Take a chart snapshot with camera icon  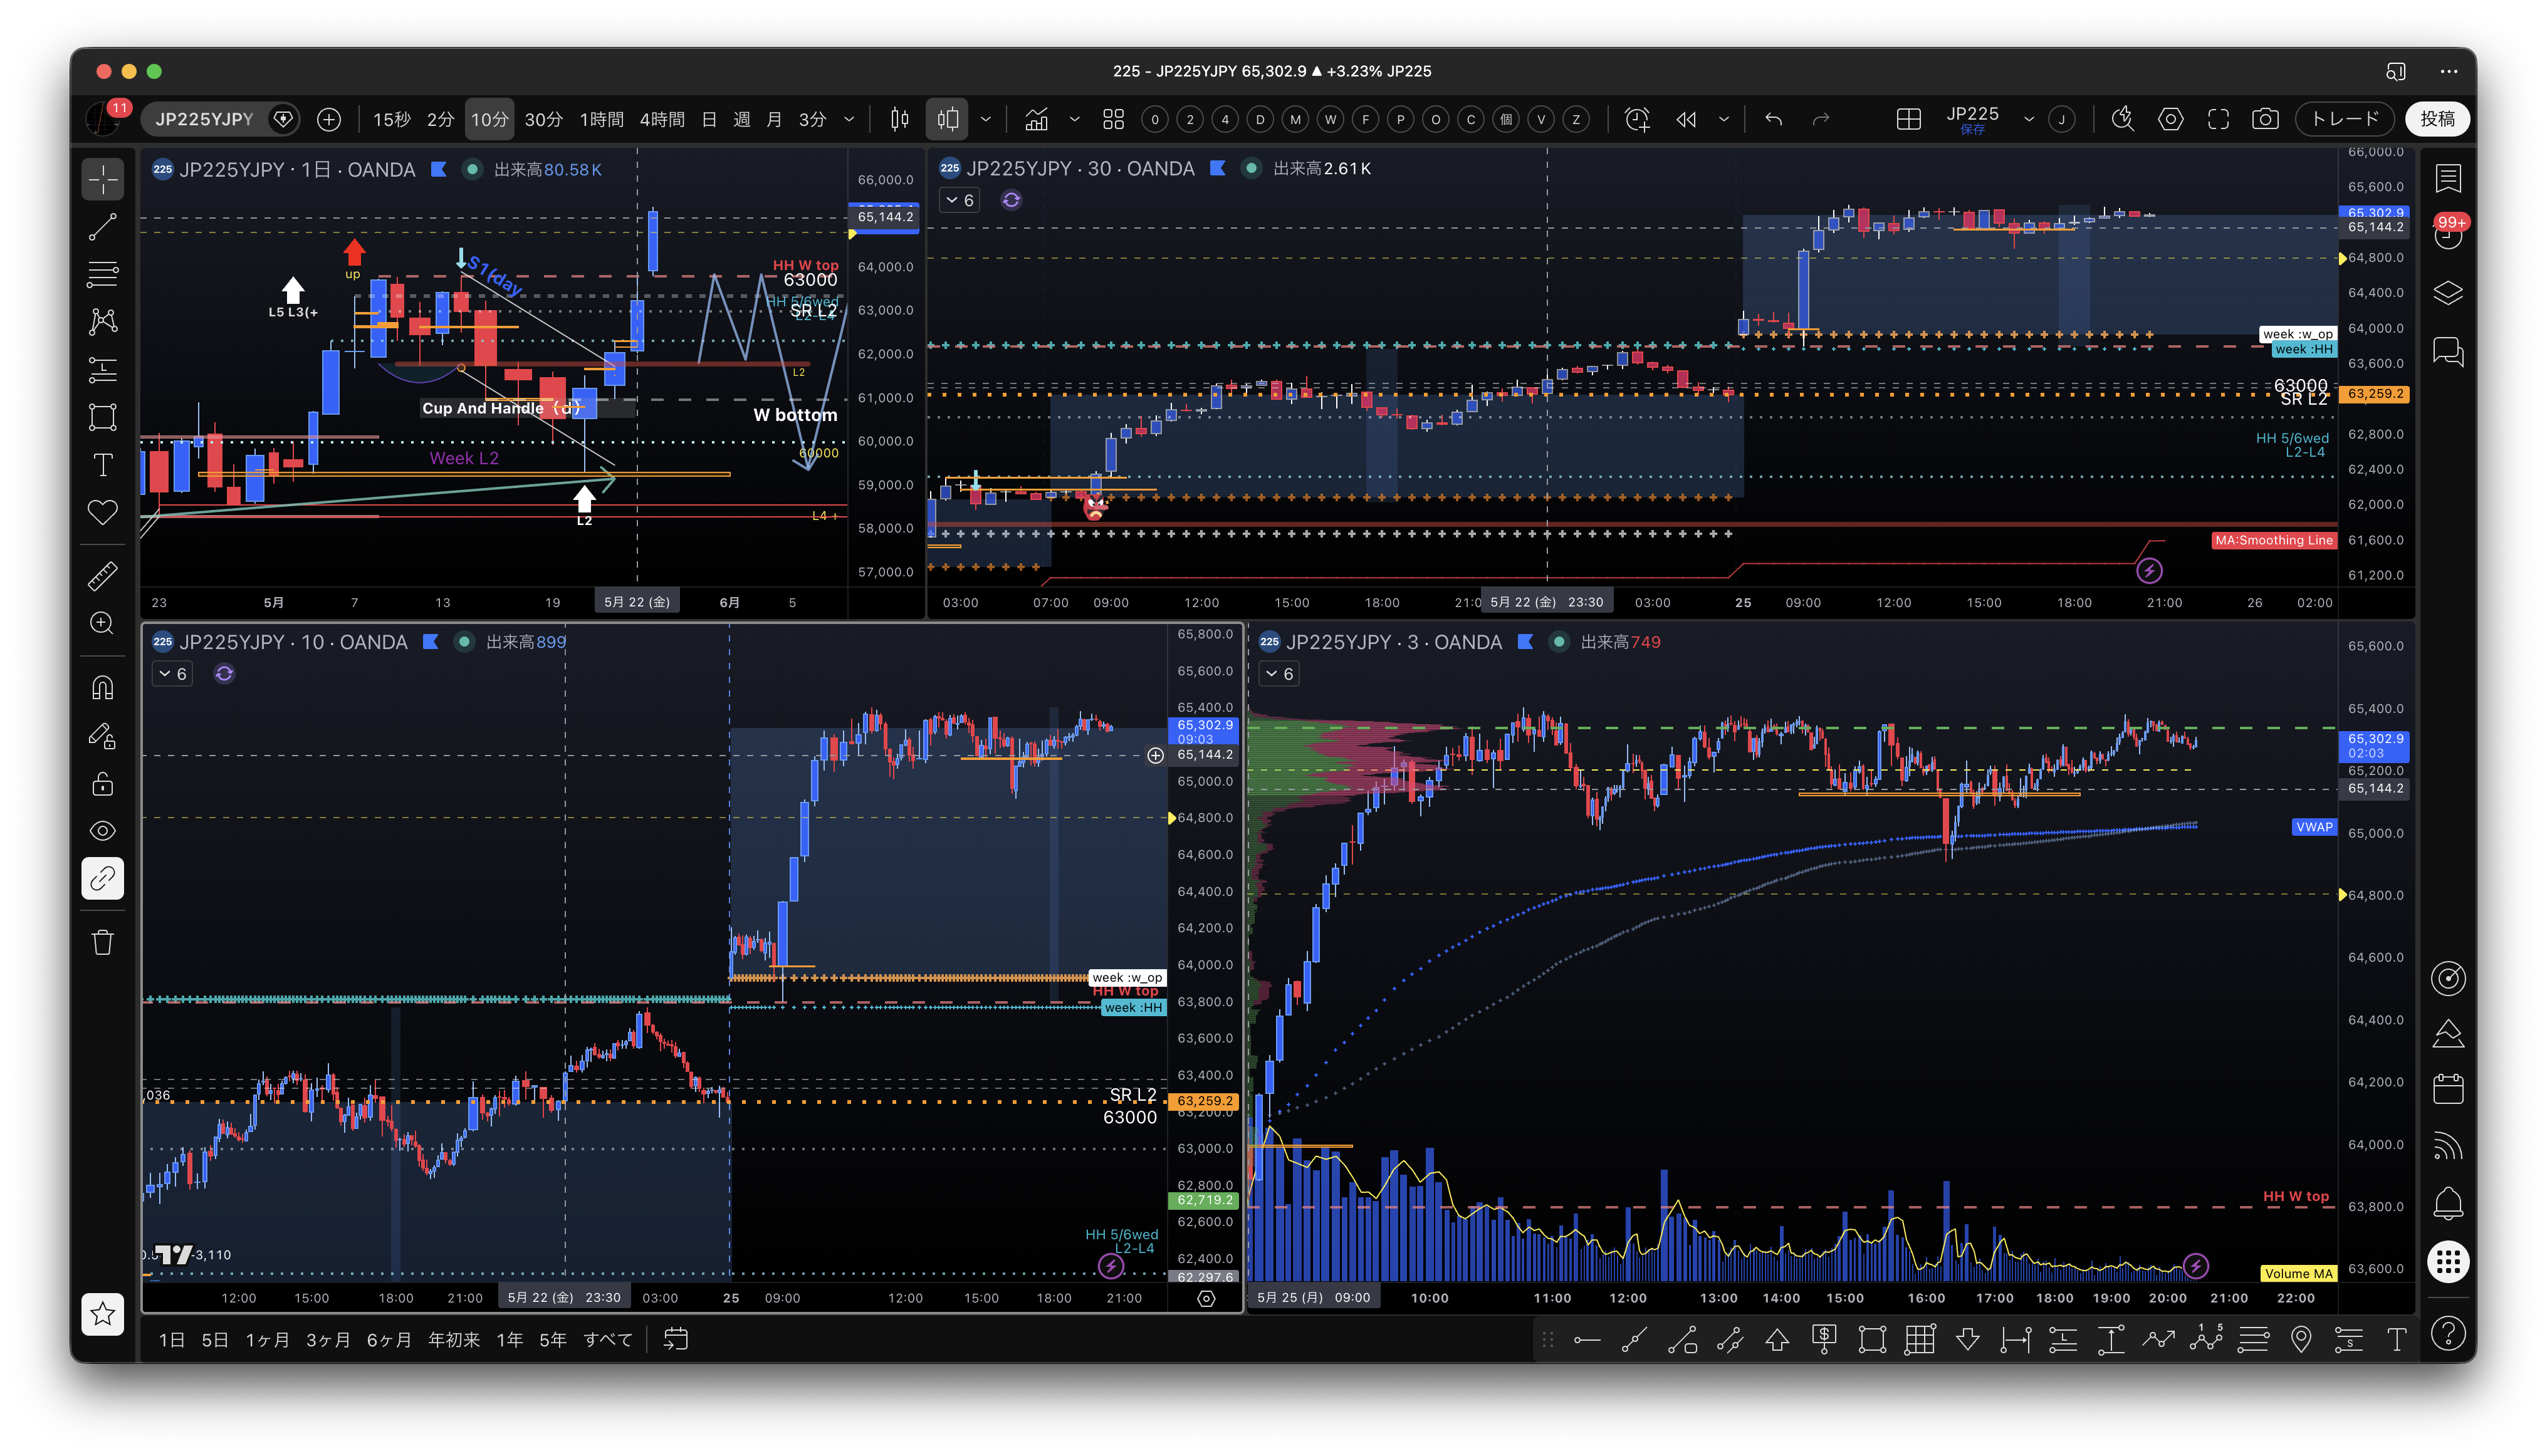(x=2265, y=119)
